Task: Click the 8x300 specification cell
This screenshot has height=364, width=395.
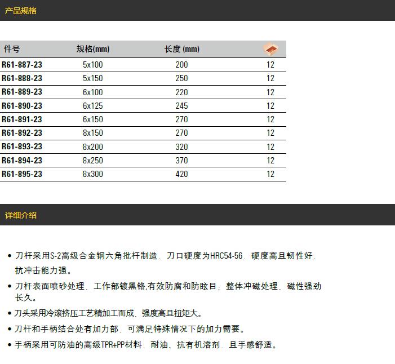Action: [x=93, y=174]
